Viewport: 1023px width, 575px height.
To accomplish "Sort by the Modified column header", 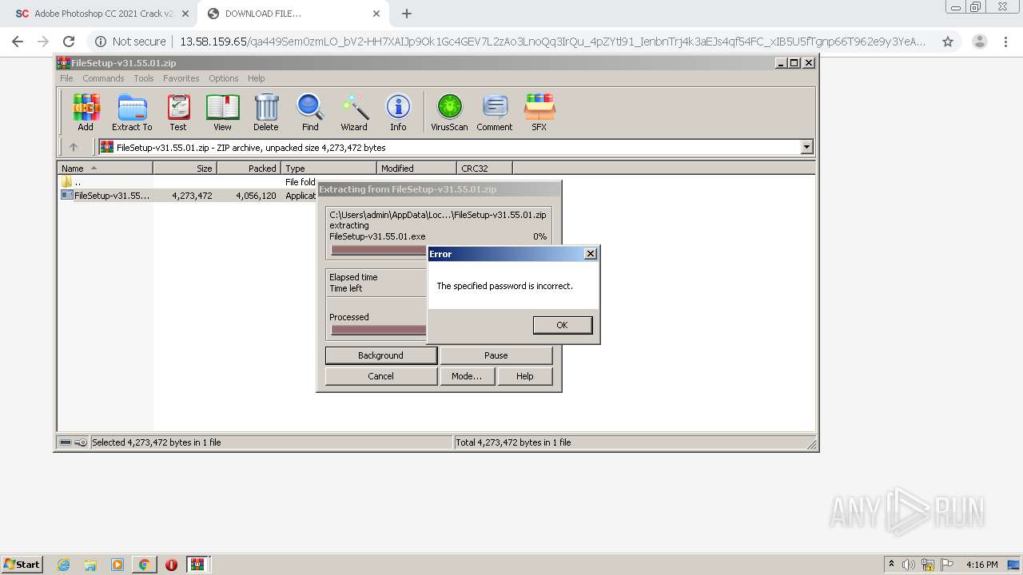I will pos(416,168).
